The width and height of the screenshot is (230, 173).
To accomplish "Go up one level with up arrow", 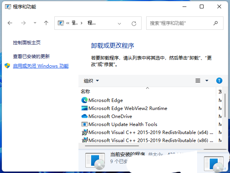I will click(46, 23).
